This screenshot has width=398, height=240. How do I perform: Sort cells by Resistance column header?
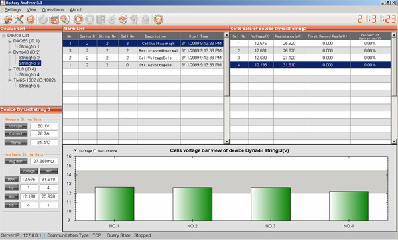pyautogui.click(x=289, y=36)
